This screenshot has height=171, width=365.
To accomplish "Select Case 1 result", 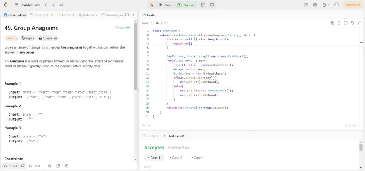I will click(x=154, y=158).
